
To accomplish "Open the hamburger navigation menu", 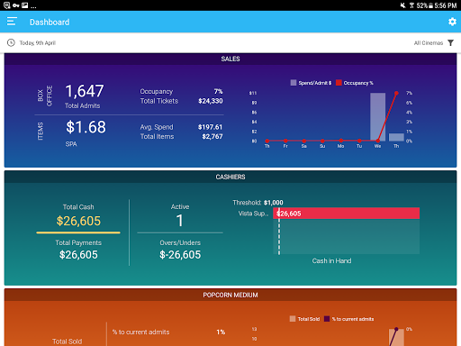I will [12, 22].
